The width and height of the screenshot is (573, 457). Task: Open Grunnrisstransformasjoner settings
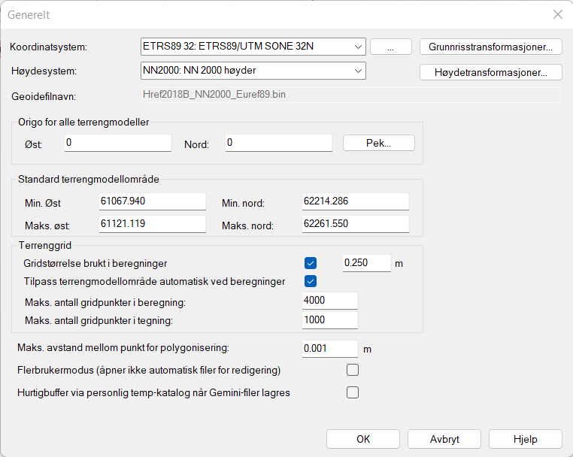click(x=490, y=47)
